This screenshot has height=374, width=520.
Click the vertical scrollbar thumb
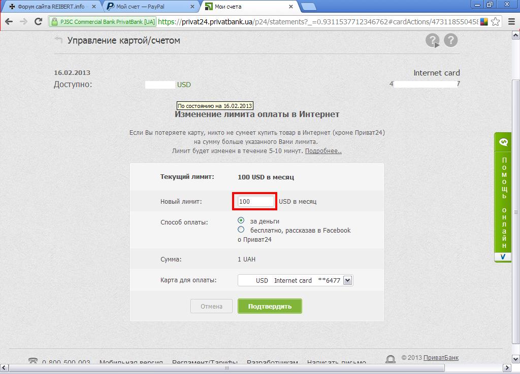coord(516,212)
